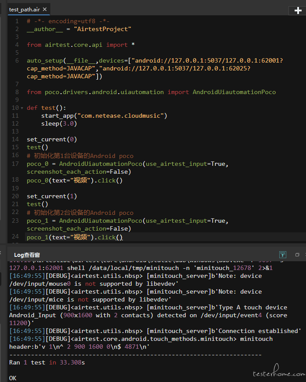Click the '/dev/input/mice' log line
Screen dimensions: 306x382
coord(90,300)
